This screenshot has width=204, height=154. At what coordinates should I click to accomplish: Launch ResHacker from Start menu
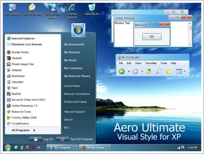pos(16,76)
